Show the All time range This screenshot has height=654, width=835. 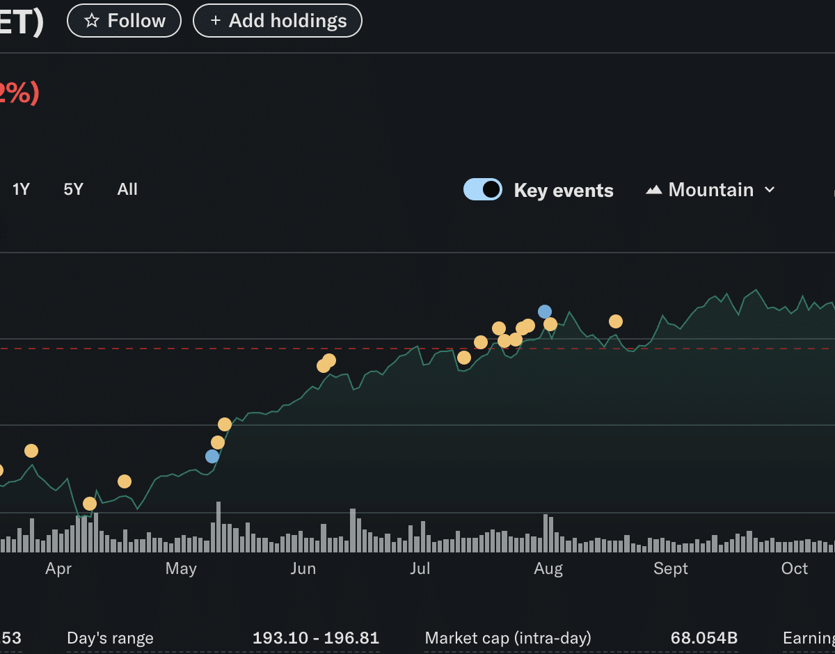point(127,189)
